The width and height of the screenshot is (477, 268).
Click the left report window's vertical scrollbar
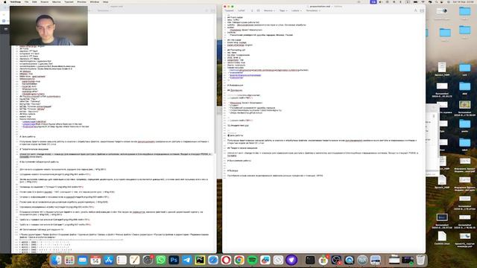click(x=215, y=96)
